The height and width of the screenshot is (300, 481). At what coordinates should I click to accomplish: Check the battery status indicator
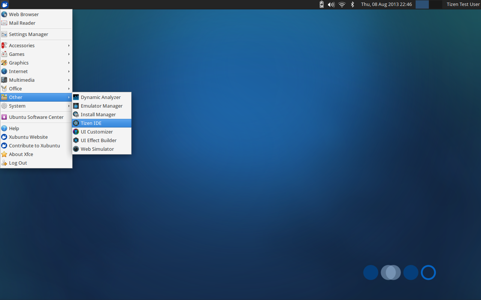(x=322, y=4)
